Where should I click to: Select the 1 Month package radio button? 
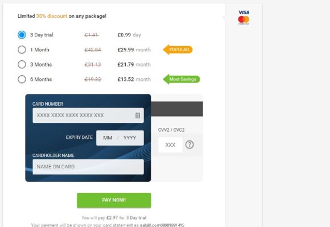[22, 49]
